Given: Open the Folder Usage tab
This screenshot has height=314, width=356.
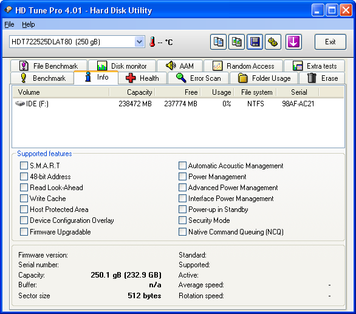Looking at the screenshot, I should coord(264,78).
